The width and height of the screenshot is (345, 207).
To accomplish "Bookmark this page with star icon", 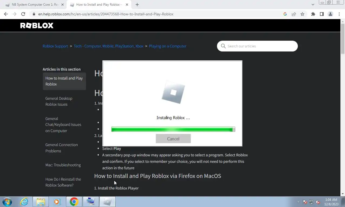I will 302,14.
